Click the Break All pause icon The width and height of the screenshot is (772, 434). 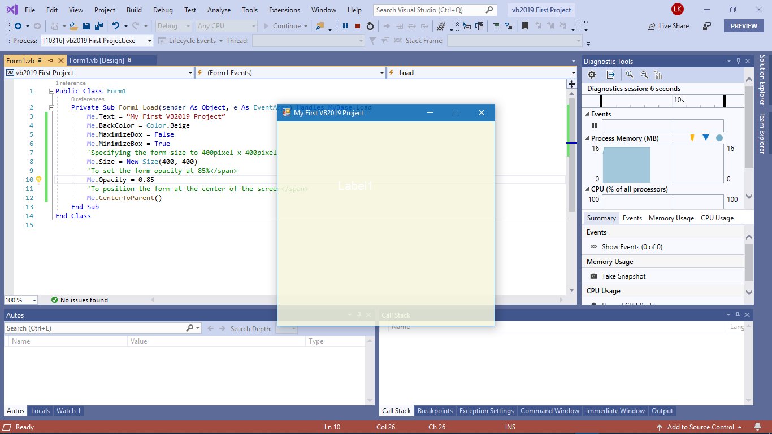pyautogui.click(x=345, y=26)
